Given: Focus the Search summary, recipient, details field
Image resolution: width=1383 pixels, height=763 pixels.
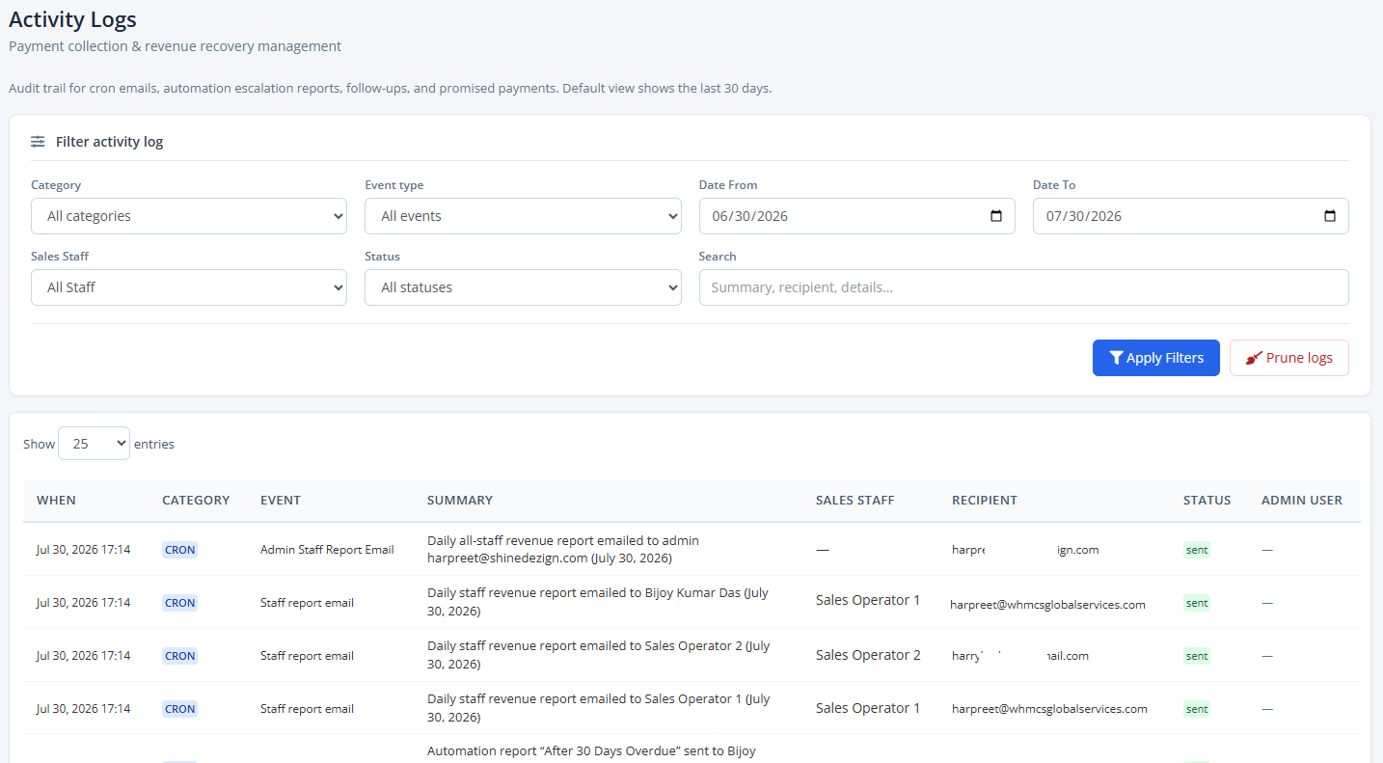Looking at the screenshot, I should coord(1024,287).
